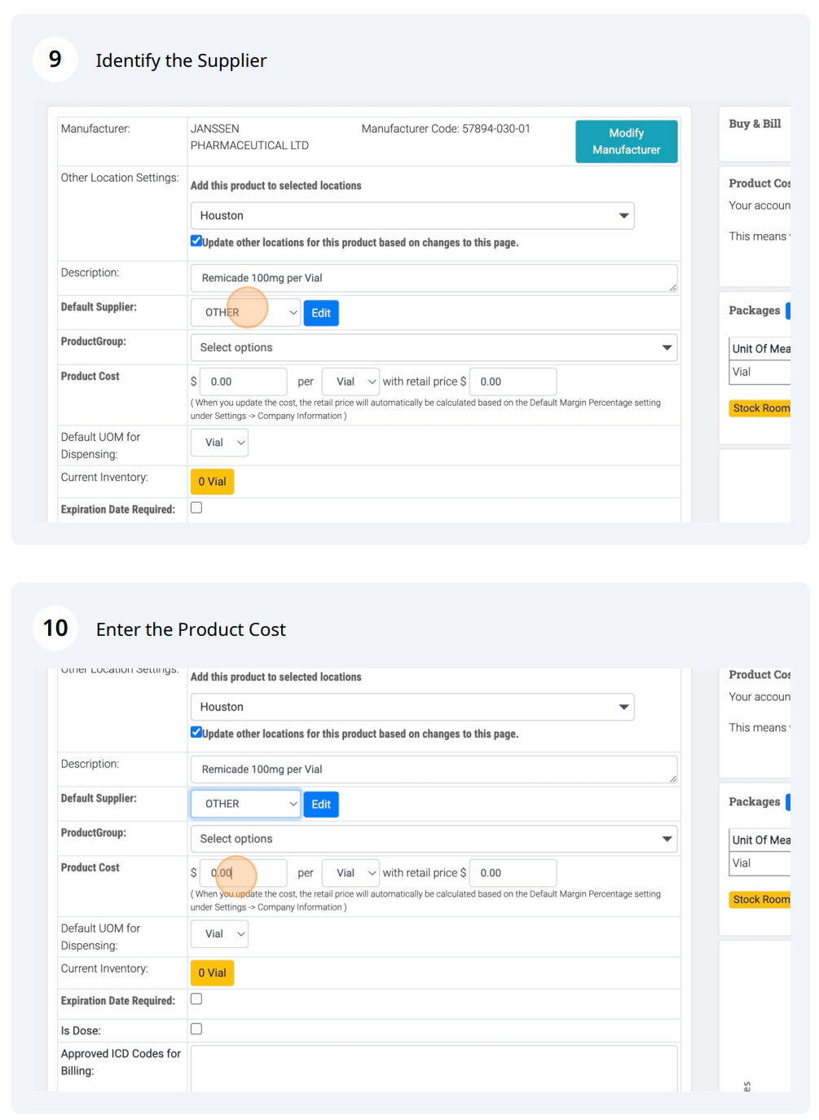
Task: Click Edit button beside supplier in step 10
Action: (x=321, y=805)
